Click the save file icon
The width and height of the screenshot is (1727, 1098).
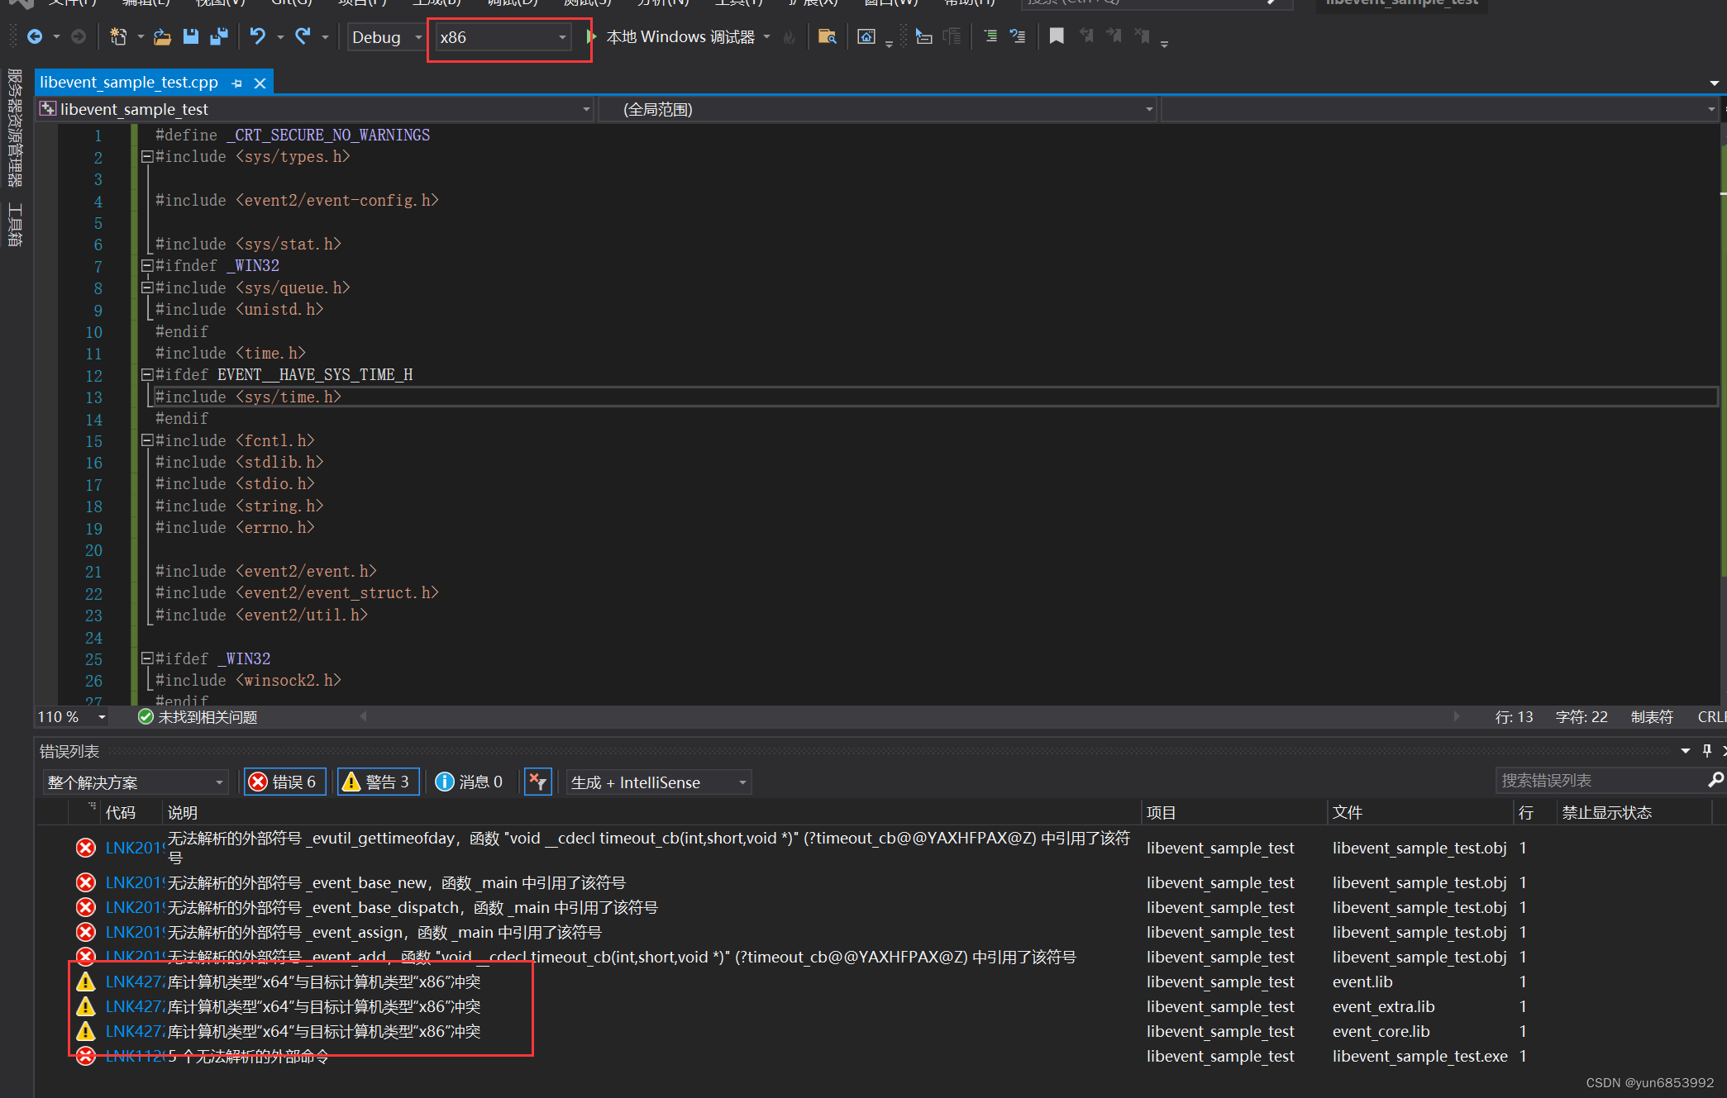click(191, 37)
